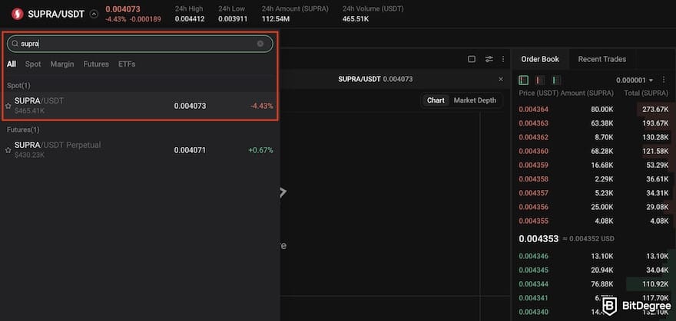Open the 0.000001 price precision dropdown

point(635,80)
